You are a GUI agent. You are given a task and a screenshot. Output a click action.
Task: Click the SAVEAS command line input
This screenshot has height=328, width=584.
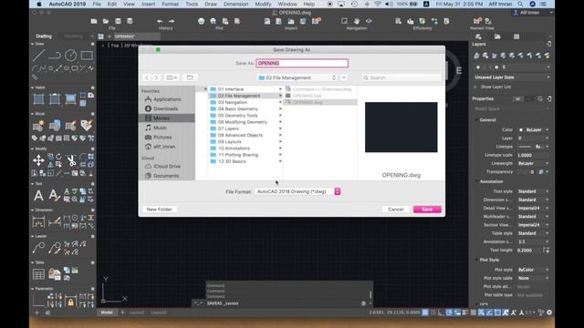tap(283, 303)
